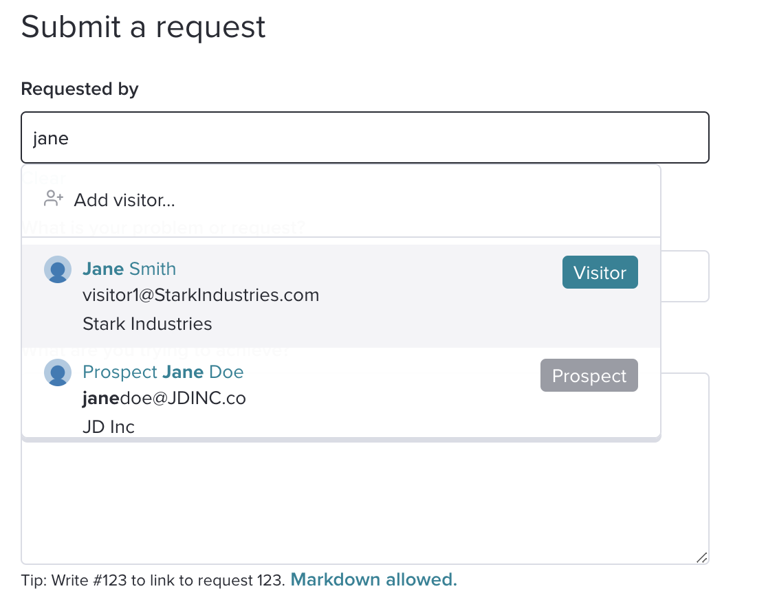The image size is (766, 613).
Task: Click the Visitor badge
Action: click(600, 272)
